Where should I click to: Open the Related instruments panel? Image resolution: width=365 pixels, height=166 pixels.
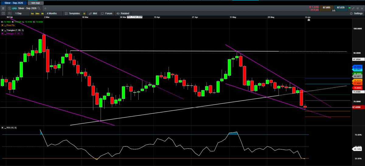point(123,13)
